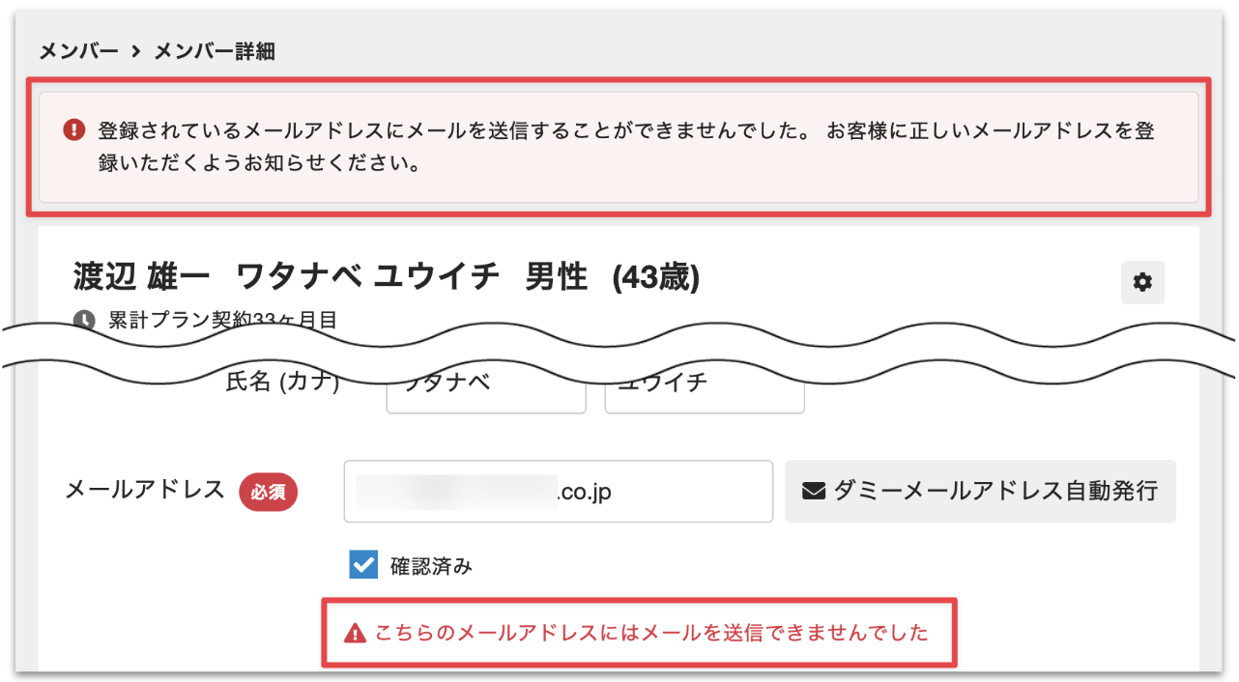Click the ユウイチ kana name field
Viewport: 1239px width, 682px height.
[704, 388]
